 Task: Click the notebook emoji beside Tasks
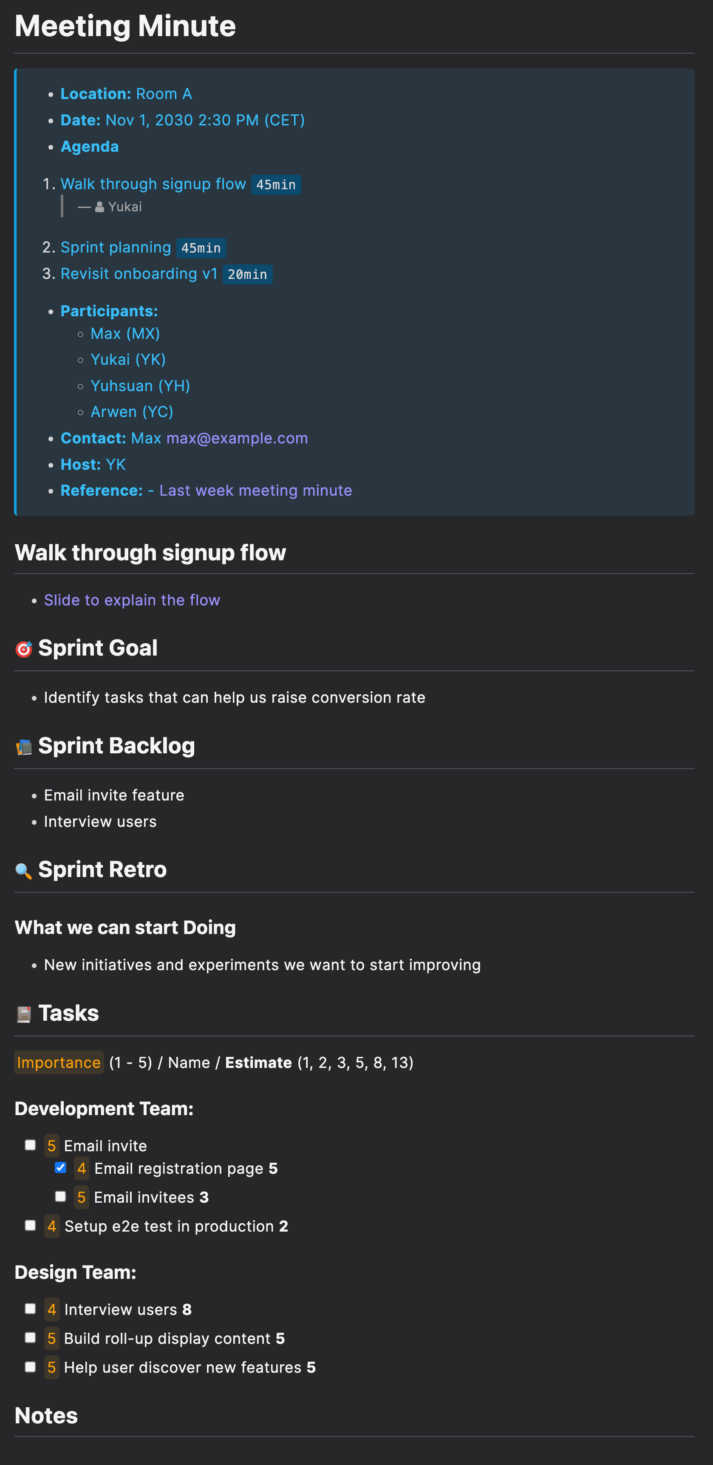pyautogui.click(x=23, y=1014)
